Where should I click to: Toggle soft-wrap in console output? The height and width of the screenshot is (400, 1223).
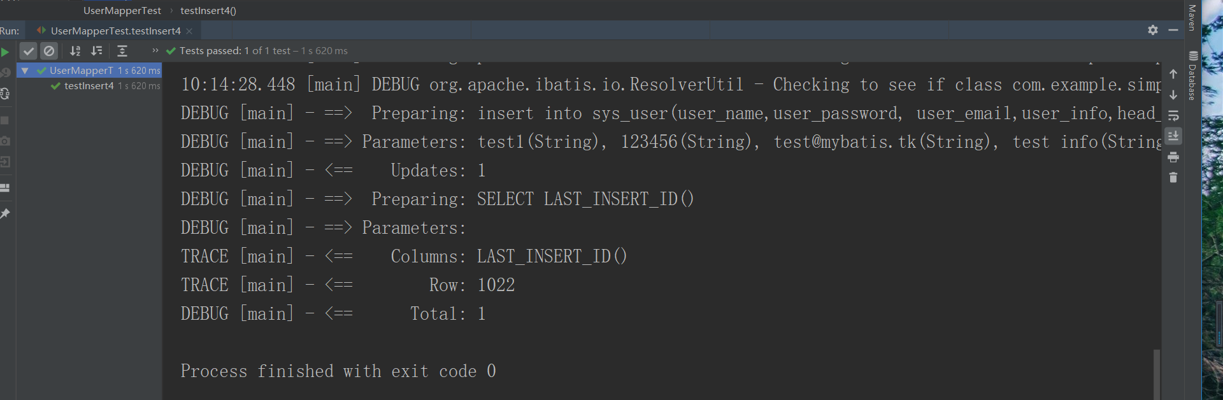pos(1173,116)
